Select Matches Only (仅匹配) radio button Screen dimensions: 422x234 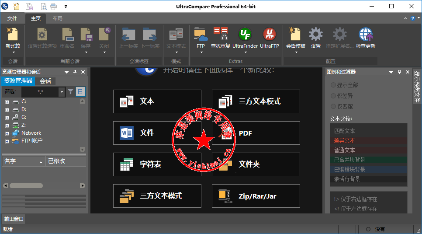click(x=333, y=106)
